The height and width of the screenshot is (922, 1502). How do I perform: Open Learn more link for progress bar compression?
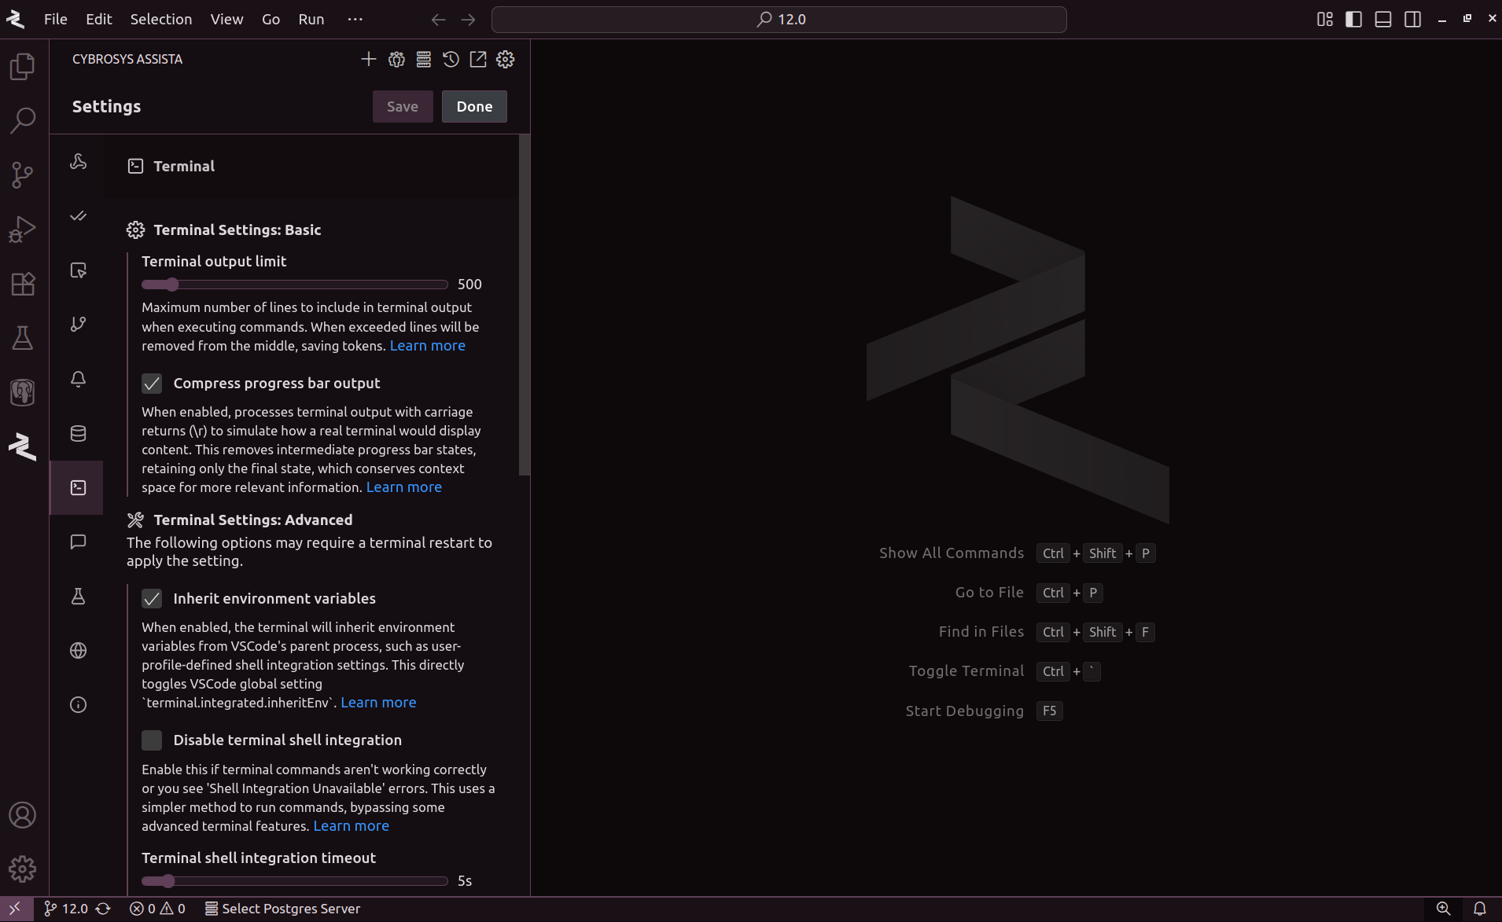click(x=404, y=487)
